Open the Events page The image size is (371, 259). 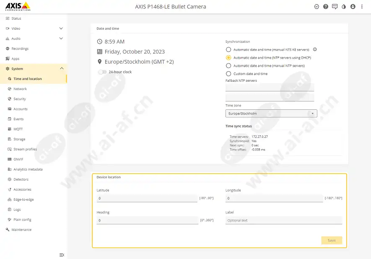(34, 119)
